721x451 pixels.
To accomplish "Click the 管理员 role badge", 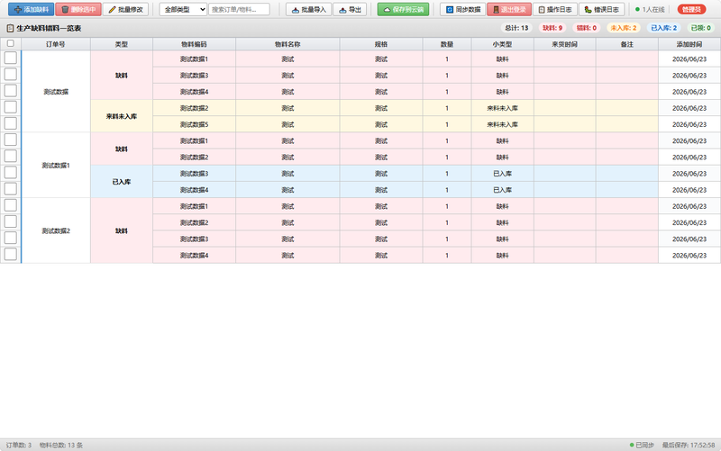I will 691,9.
